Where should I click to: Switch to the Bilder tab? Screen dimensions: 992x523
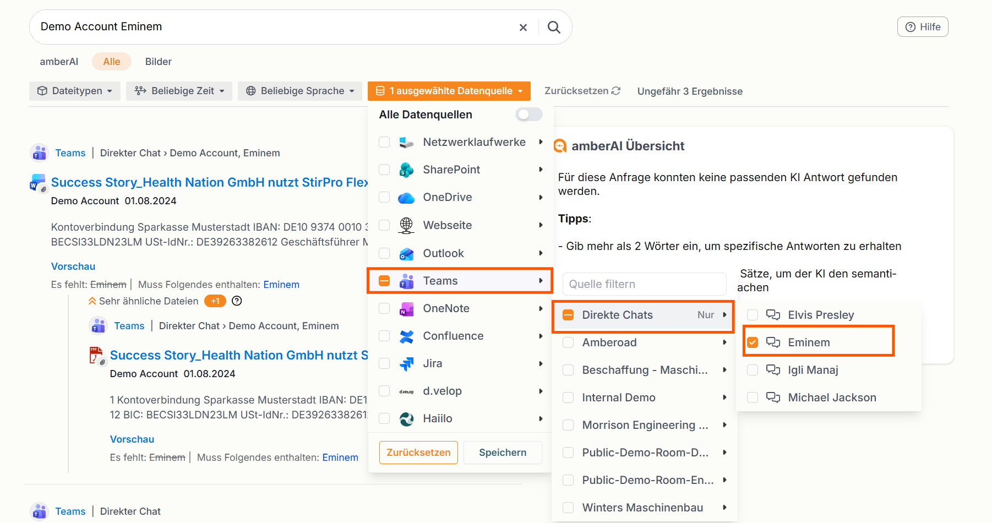click(x=159, y=62)
